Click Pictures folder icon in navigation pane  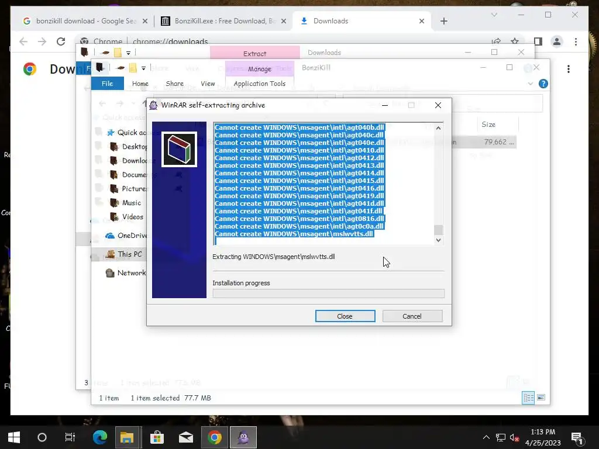(x=114, y=189)
